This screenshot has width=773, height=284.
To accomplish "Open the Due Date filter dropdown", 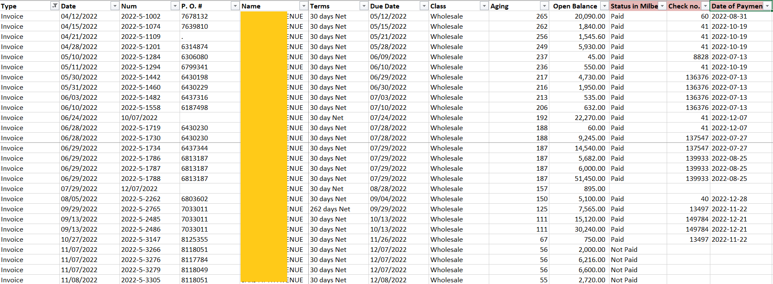I will point(424,6).
